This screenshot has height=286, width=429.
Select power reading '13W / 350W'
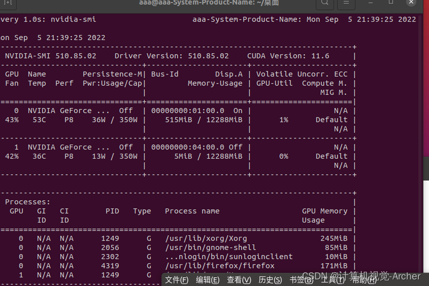click(x=115, y=157)
